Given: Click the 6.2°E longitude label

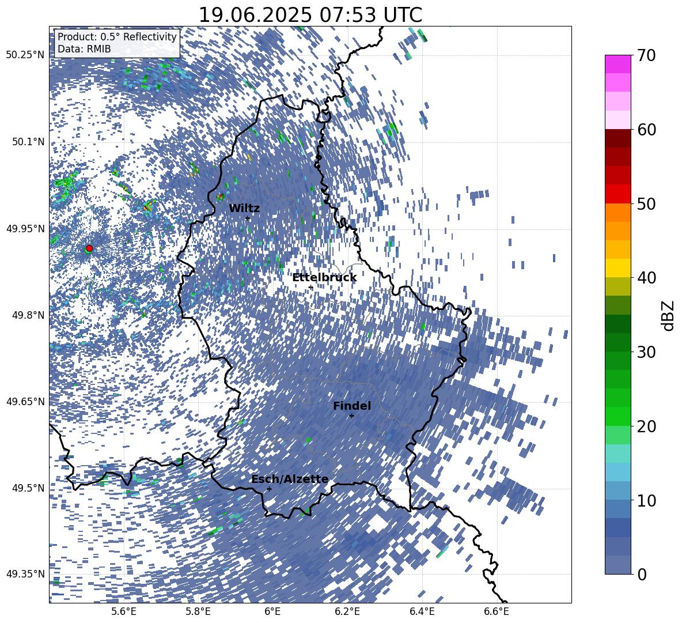Looking at the screenshot, I should tap(347, 611).
